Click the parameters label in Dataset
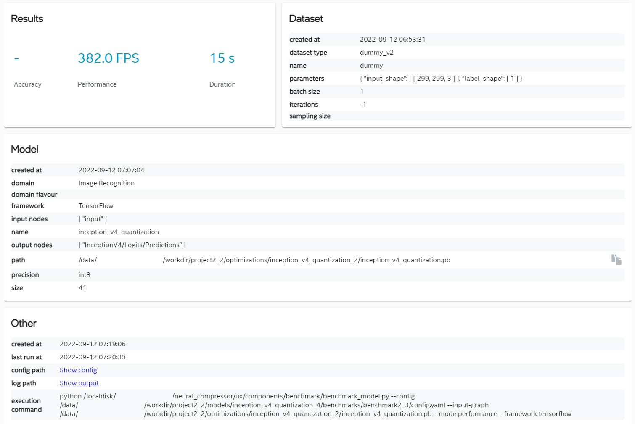This screenshot has width=635, height=424. click(307, 78)
